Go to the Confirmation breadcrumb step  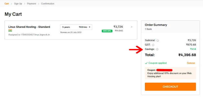pos(48,4)
